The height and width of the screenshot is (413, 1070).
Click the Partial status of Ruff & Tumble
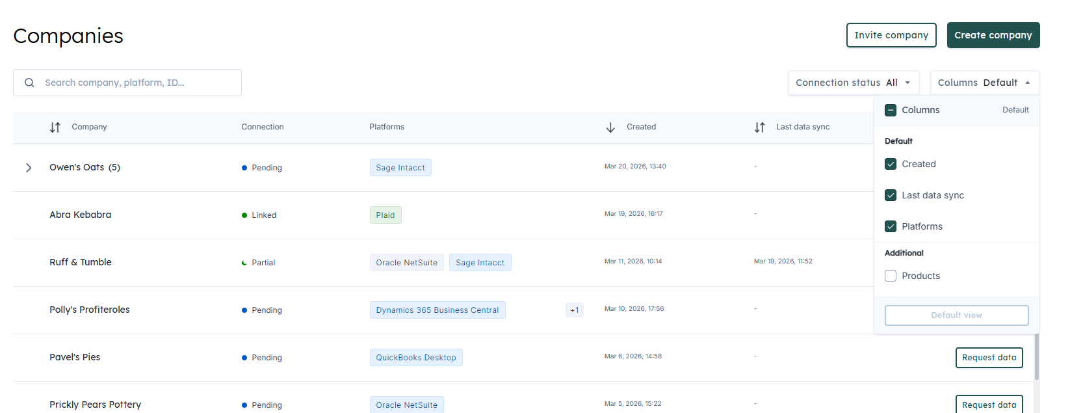point(258,263)
